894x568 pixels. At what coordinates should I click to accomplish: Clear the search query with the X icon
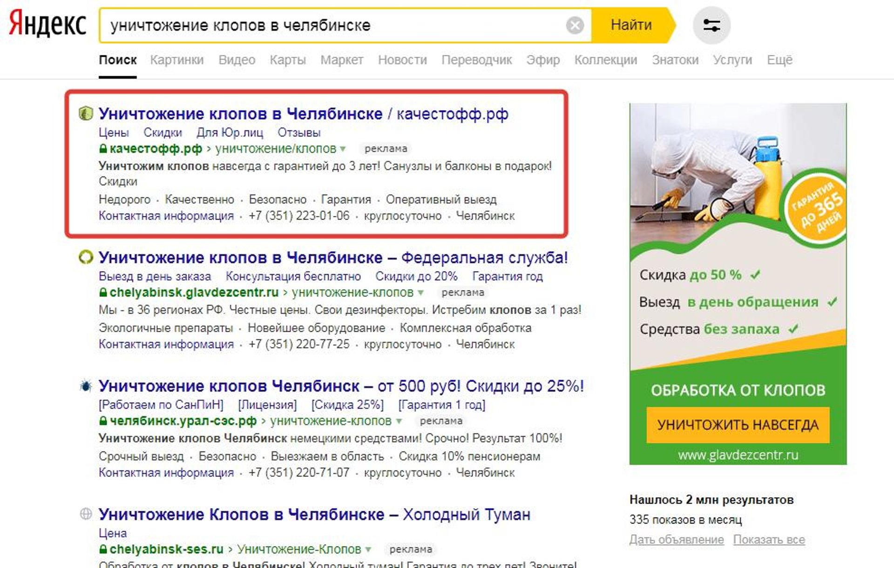coord(575,25)
